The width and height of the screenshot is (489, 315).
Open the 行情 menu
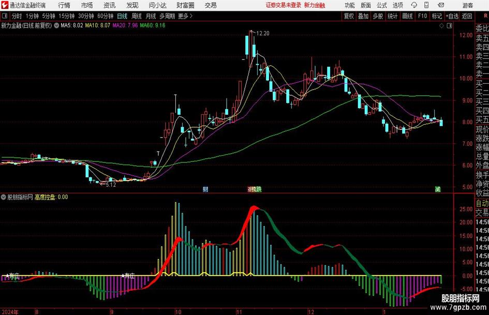pyautogui.click(x=64, y=5)
